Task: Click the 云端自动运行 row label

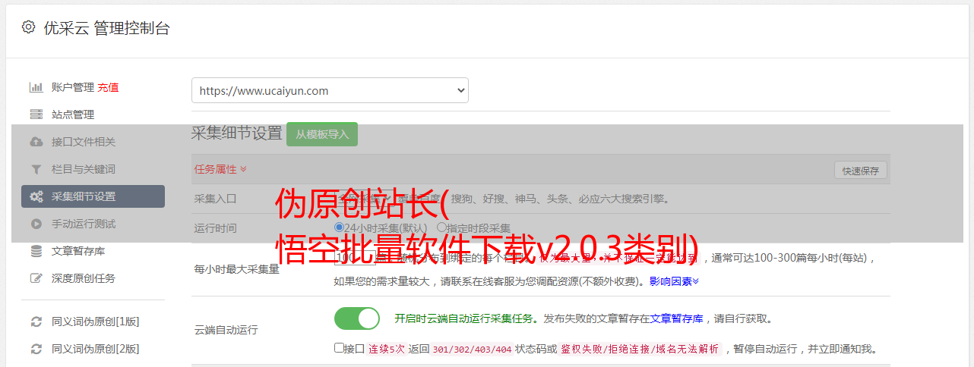Action: point(226,330)
